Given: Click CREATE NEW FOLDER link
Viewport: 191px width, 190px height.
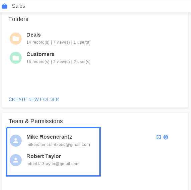Looking at the screenshot, I should tap(34, 99).
